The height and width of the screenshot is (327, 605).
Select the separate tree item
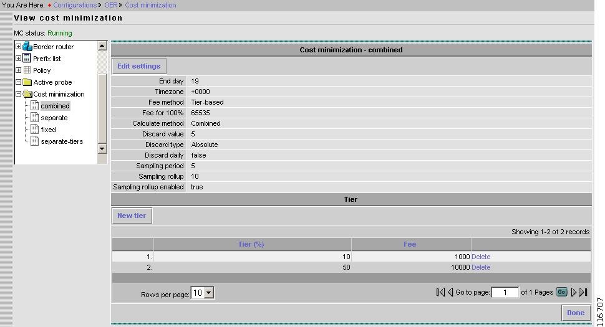pyautogui.click(x=54, y=118)
